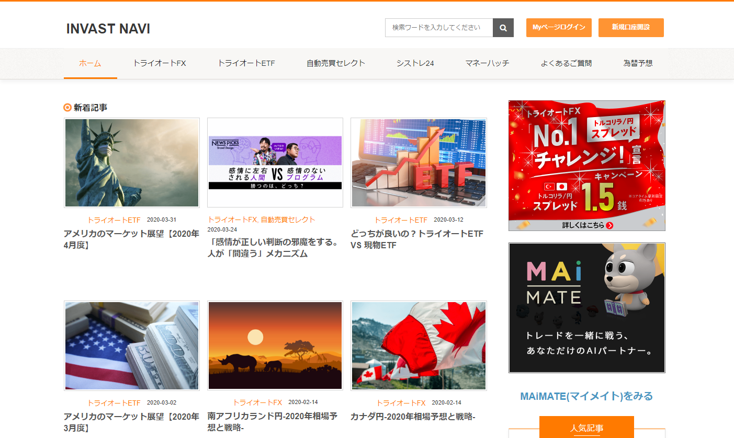Image resolution: width=734 pixels, height=438 pixels.
Task: Click the search magnifier icon button
Action: point(503,28)
